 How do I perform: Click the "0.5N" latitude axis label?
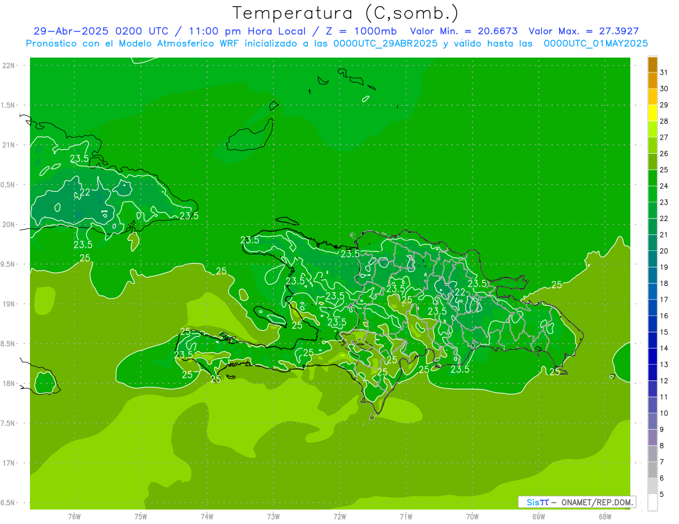point(8,185)
